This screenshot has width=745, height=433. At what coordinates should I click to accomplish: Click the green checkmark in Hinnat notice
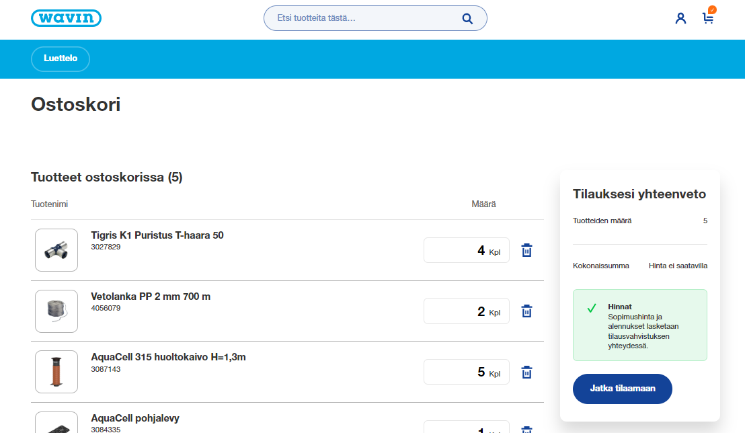tap(592, 309)
